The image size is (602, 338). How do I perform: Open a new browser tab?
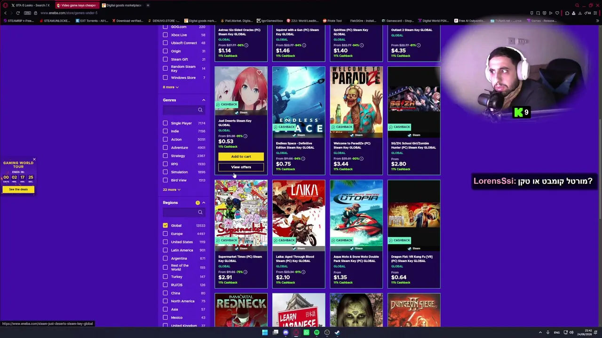coord(148,5)
